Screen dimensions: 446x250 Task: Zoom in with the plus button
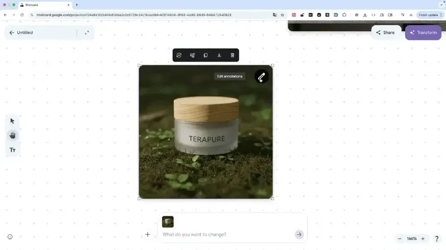click(423, 239)
